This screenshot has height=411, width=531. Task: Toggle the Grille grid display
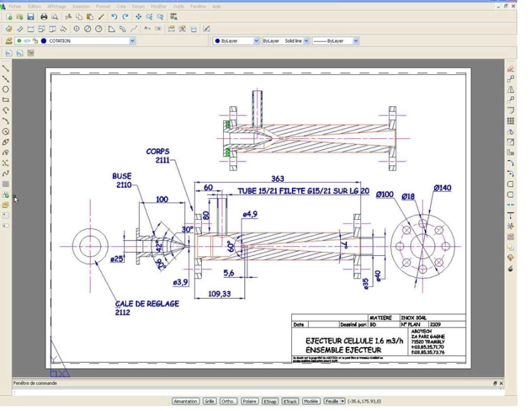point(209,401)
